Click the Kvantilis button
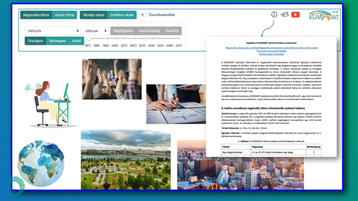Image resolution: width=358 pixels, height=201 pixels. [x=172, y=31]
